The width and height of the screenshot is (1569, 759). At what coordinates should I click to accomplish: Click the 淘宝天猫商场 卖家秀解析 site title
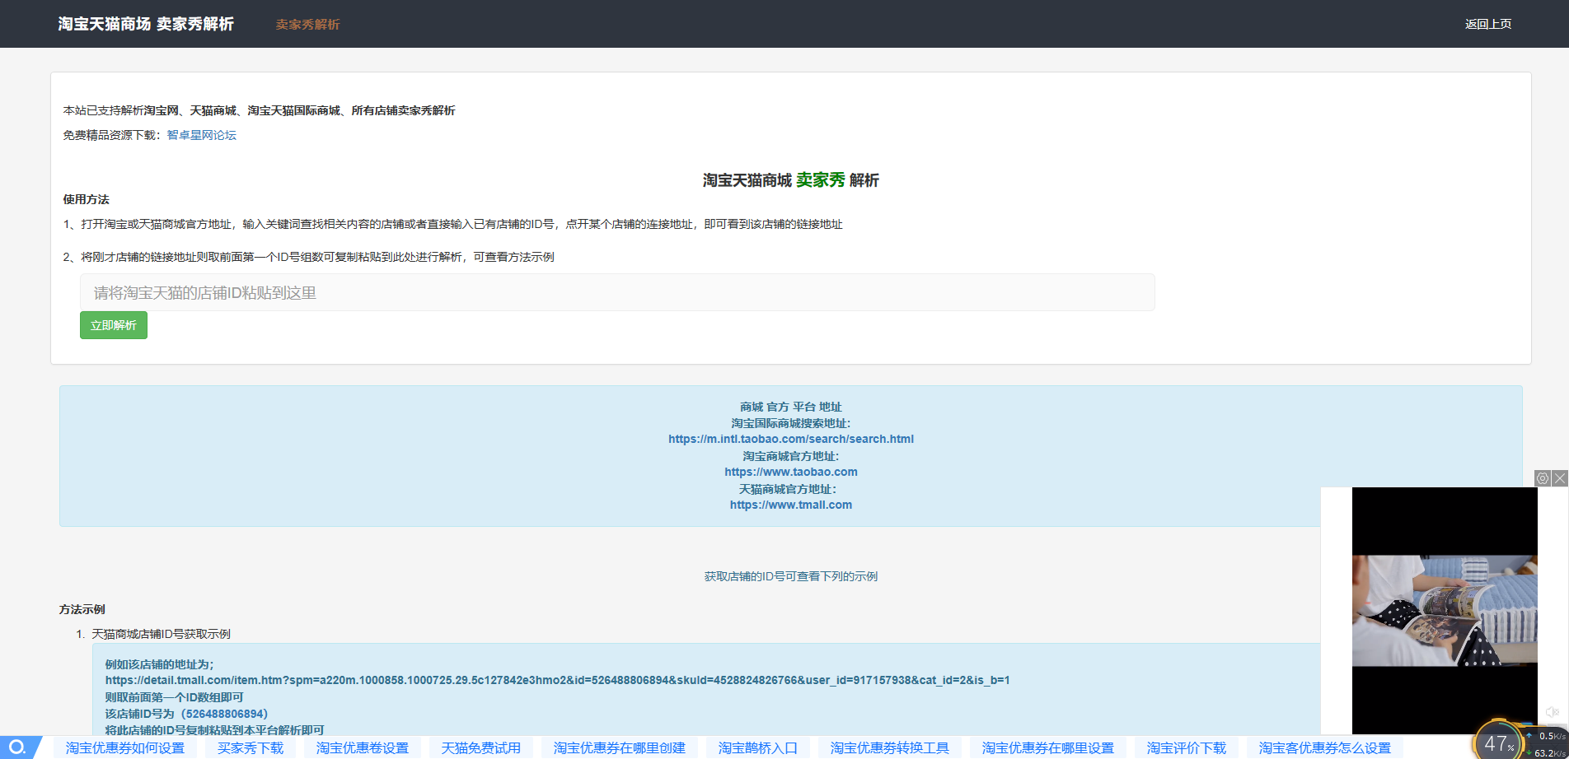coord(146,24)
